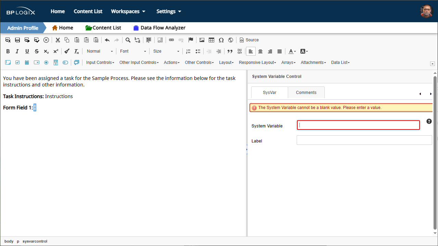438x246 pixels.
Task: Undo the last change with the arrow icon
Action: (x=107, y=40)
